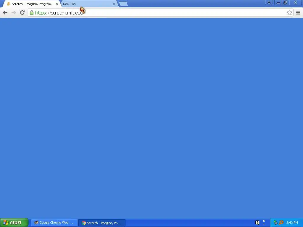Switch to Google Chrome Web taskbar window
303x227 pixels.
54,223
